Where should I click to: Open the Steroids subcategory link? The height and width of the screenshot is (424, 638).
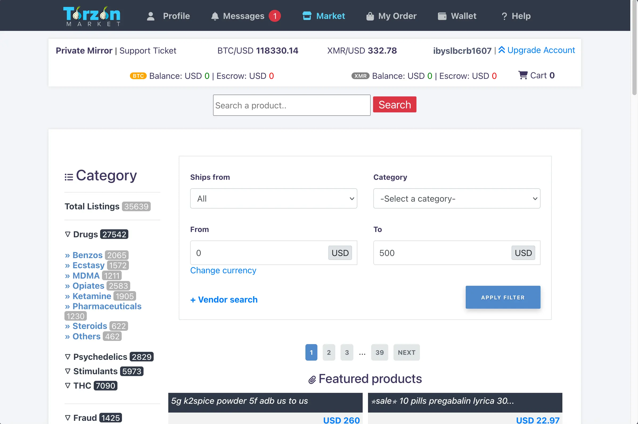tap(90, 326)
